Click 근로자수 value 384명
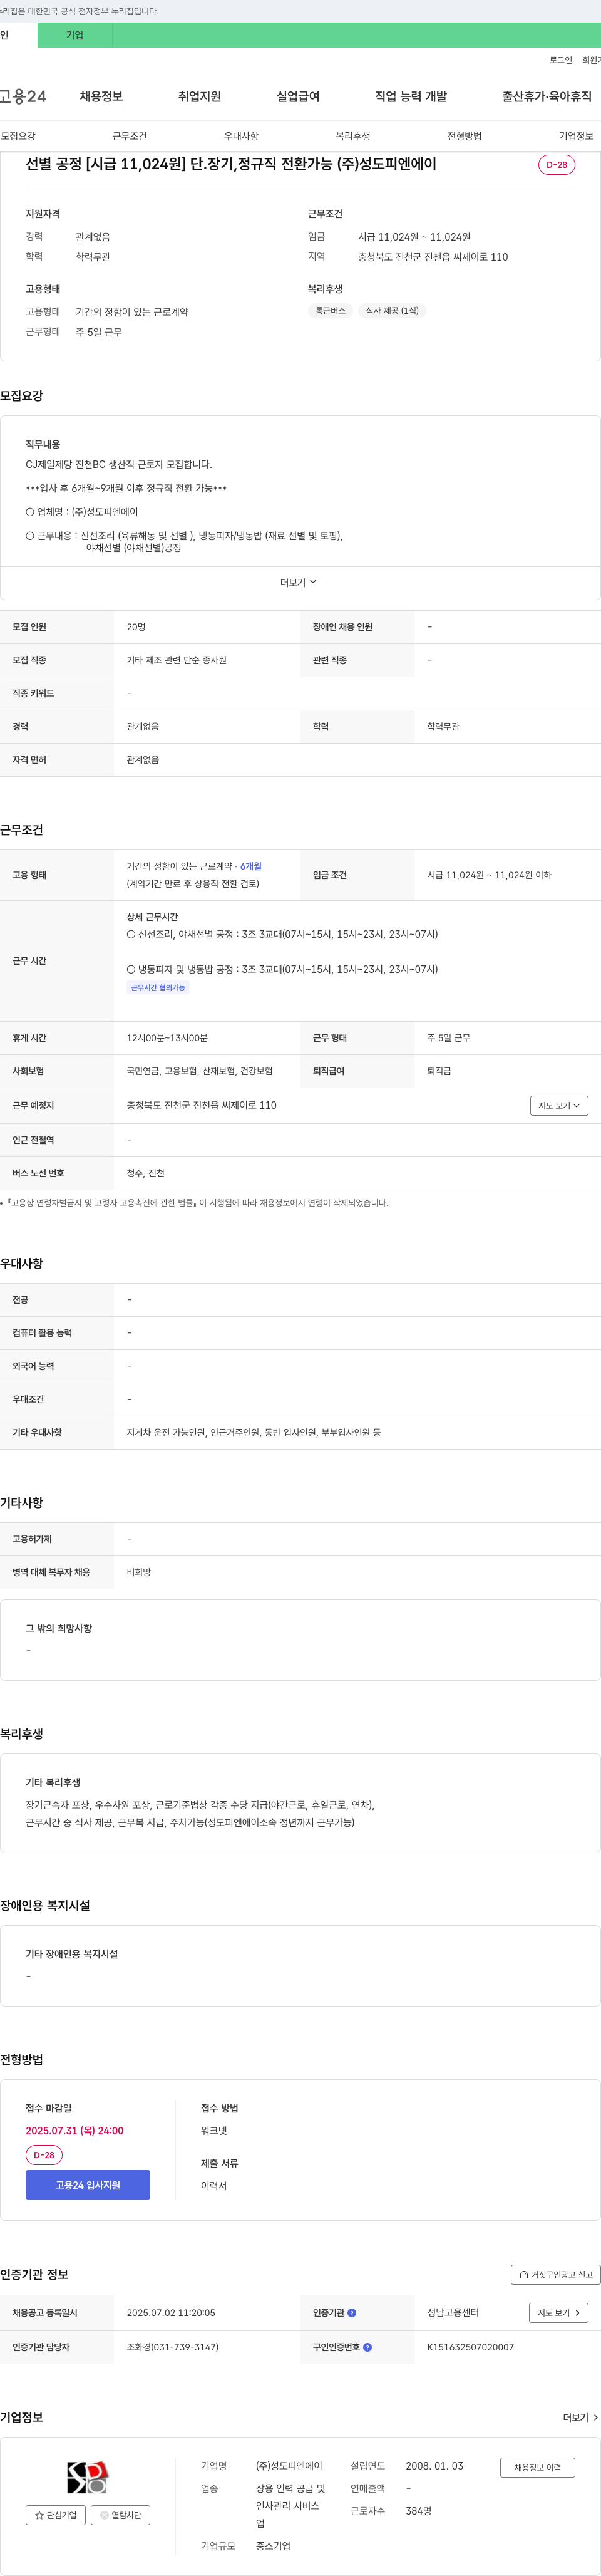The width and height of the screenshot is (601, 2576). [419, 2511]
